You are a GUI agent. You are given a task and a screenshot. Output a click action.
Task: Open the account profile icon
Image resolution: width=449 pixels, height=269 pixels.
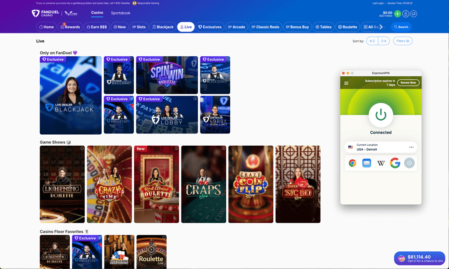click(406, 14)
